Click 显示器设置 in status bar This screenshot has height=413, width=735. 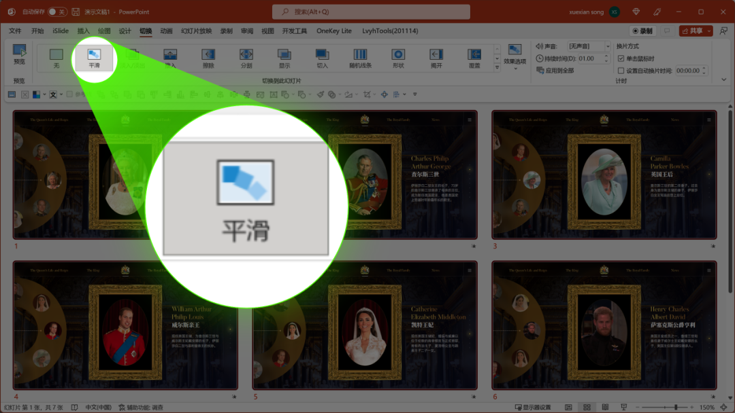534,408
